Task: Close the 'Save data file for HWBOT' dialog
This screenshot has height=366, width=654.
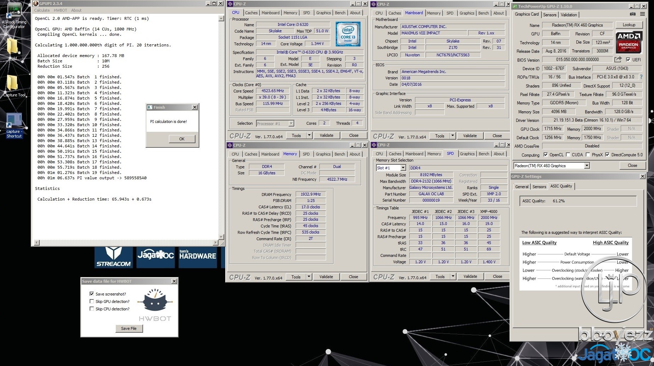Action: pos(174,281)
